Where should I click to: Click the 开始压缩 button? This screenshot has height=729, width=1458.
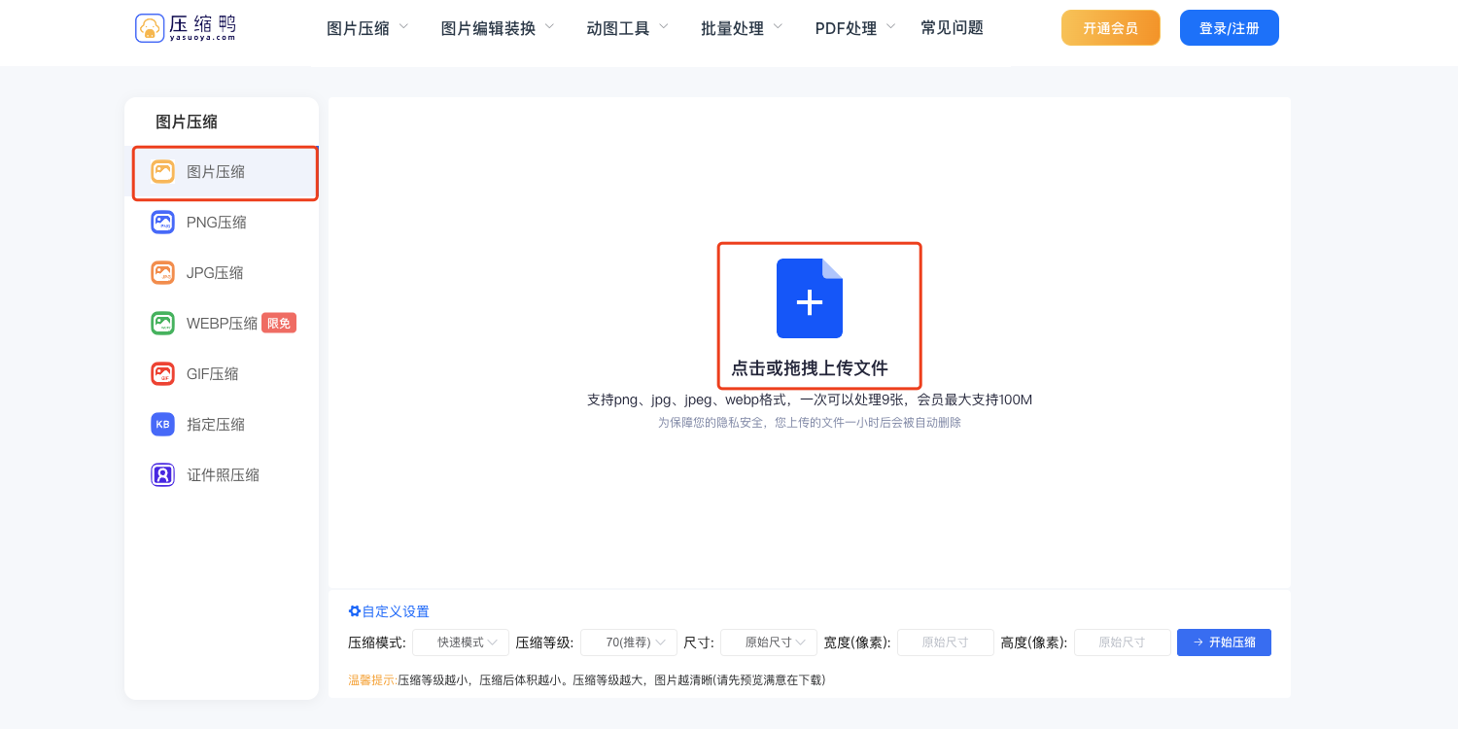(x=1224, y=642)
